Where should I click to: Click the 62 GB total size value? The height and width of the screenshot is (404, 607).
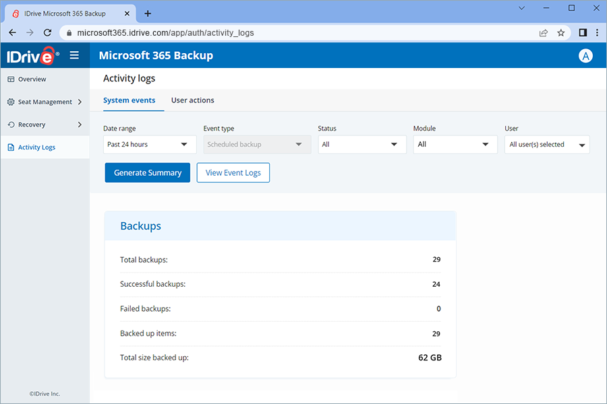430,358
